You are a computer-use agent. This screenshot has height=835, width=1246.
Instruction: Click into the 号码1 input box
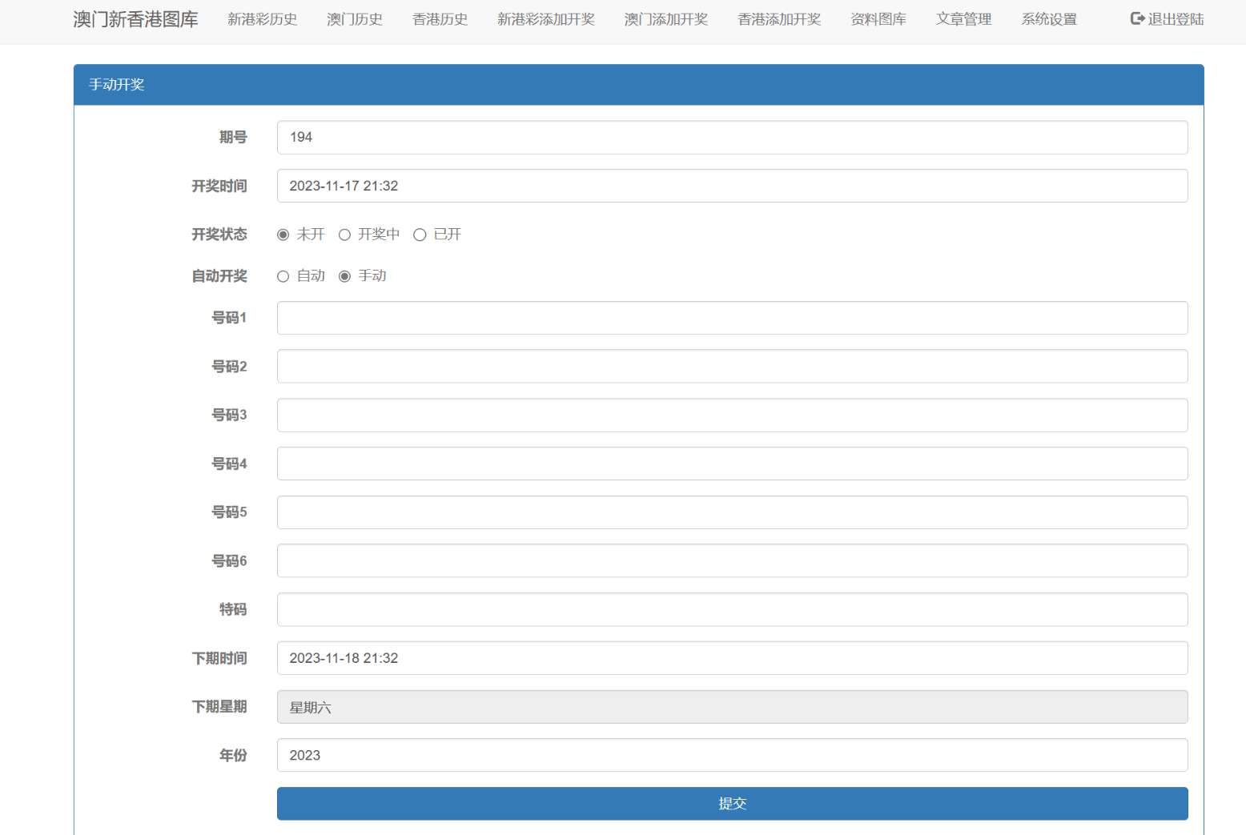(x=732, y=318)
